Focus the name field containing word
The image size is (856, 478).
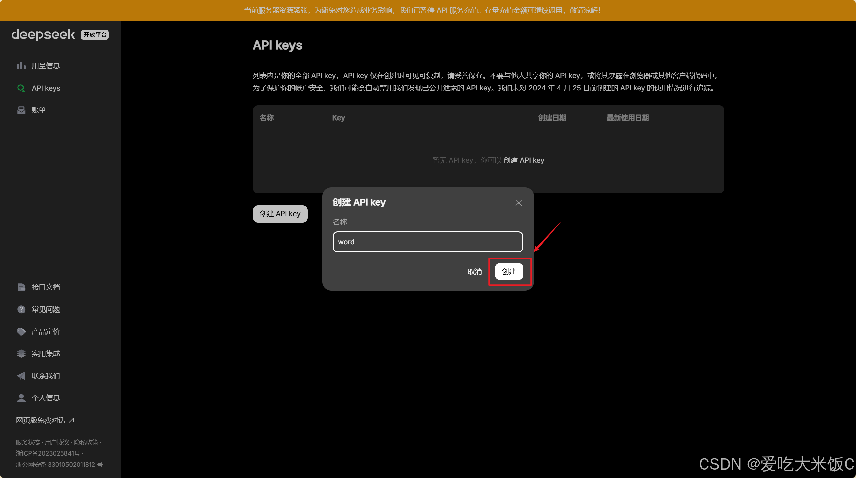[427, 242]
